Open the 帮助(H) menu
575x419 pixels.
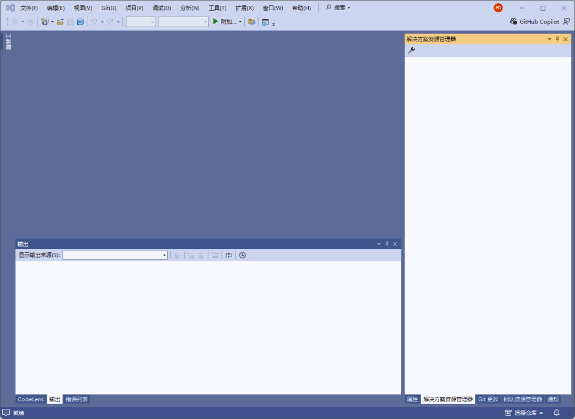click(301, 8)
